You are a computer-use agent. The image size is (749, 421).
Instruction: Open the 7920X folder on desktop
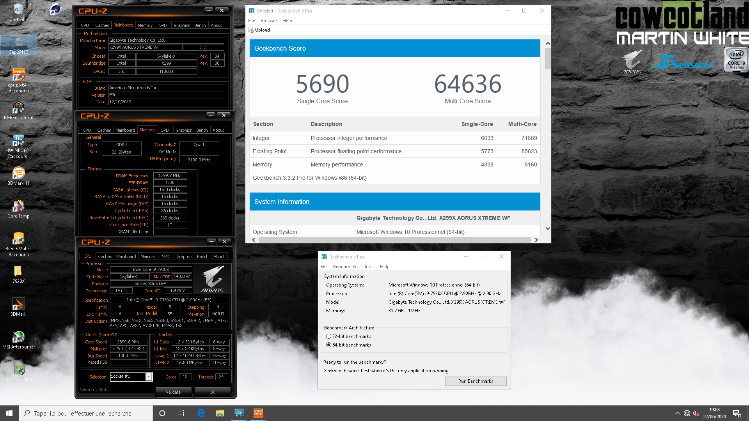(18, 274)
